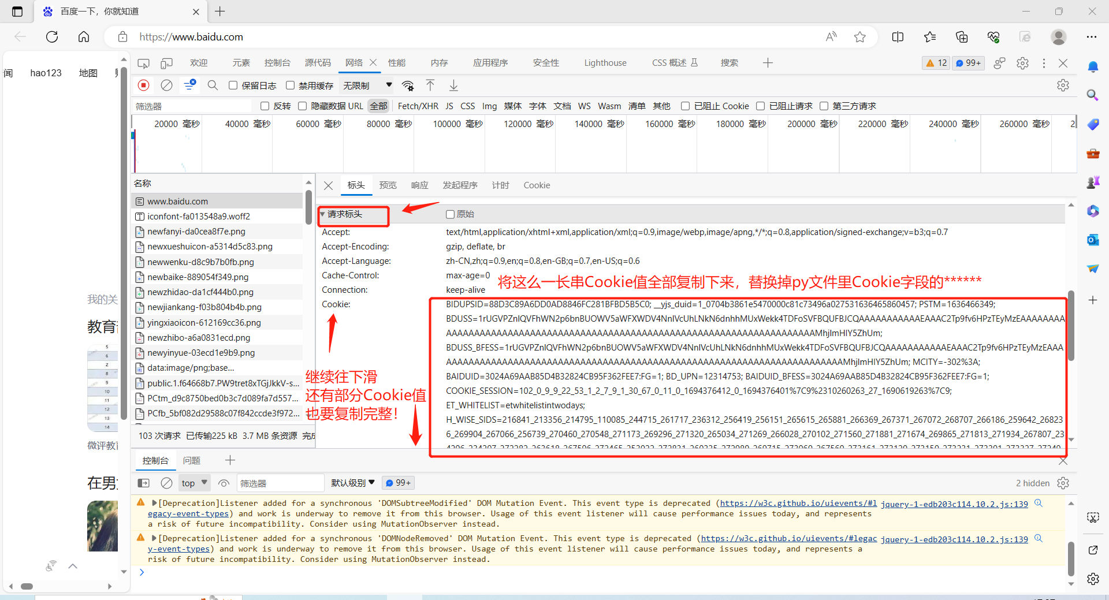This screenshot has height=600, width=1109.
Task: Switch to the Console tab in top bar
Action: pyautogui.click(x=277, y=63)
